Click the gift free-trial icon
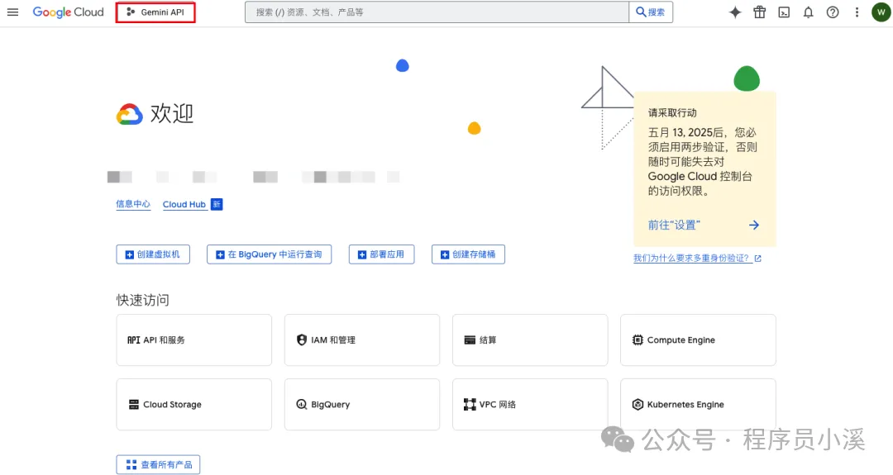This screenshot has height=475, width=893. pos(760,12)
